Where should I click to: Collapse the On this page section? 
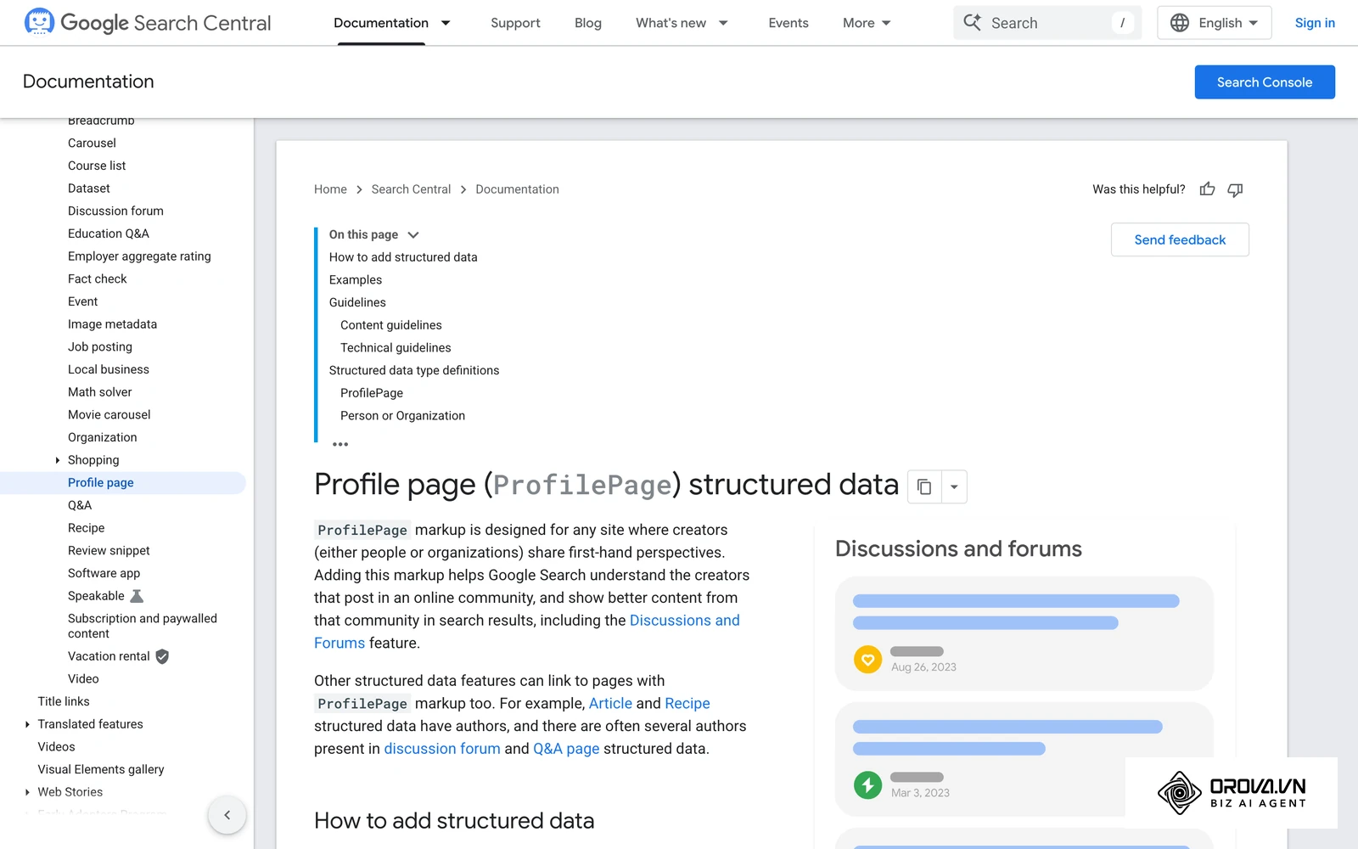click(413, 234)
